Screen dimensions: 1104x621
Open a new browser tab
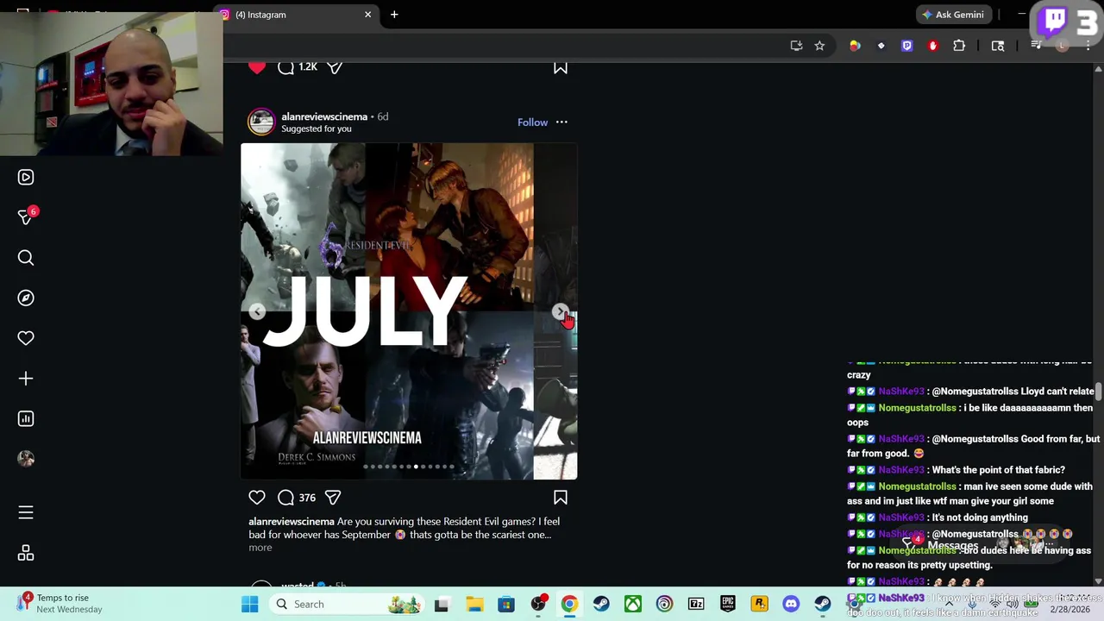tap(394, 15)
